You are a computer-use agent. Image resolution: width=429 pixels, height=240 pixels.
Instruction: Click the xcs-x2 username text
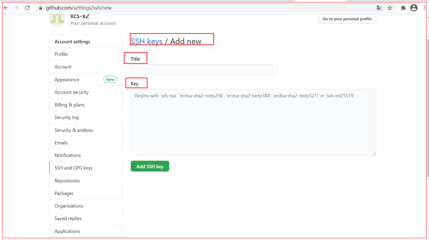tap(80, 17)
